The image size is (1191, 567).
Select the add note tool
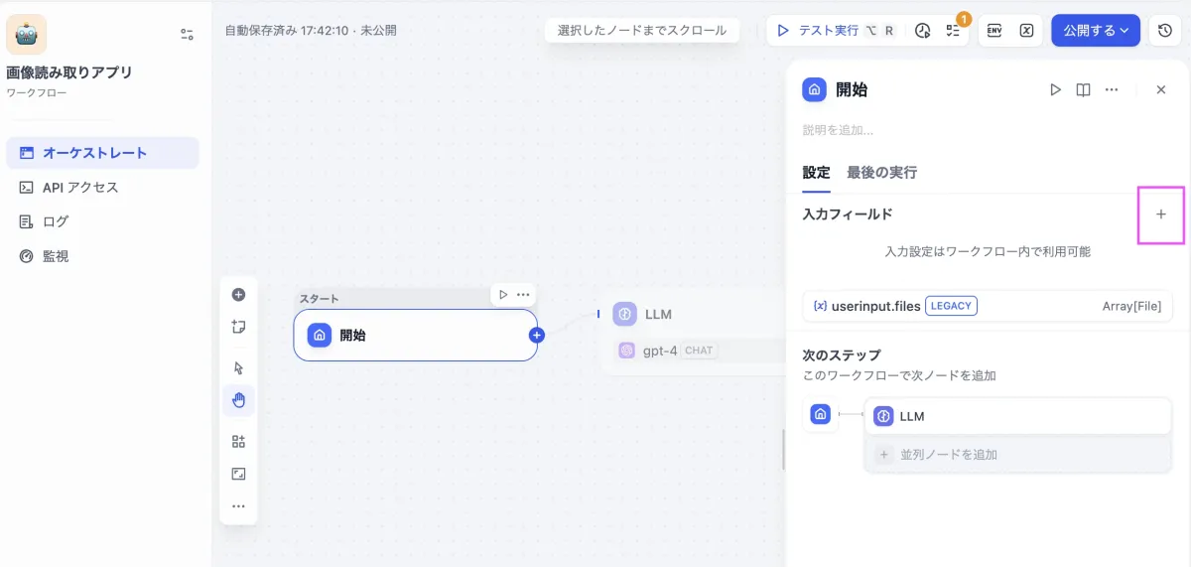(238, 327)
